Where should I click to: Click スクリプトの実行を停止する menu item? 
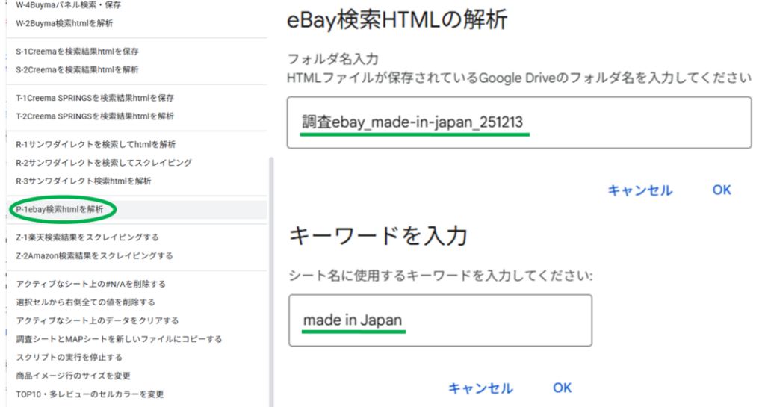(69, 357)
